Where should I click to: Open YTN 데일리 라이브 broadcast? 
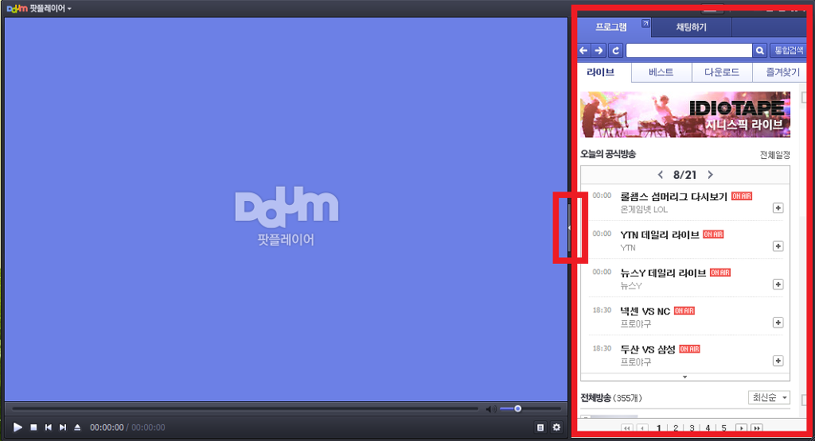(660, 234)
